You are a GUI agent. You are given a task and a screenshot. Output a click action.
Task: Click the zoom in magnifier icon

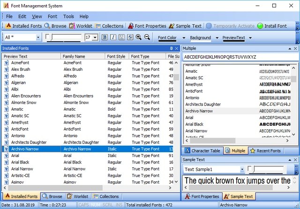(139, 37)
